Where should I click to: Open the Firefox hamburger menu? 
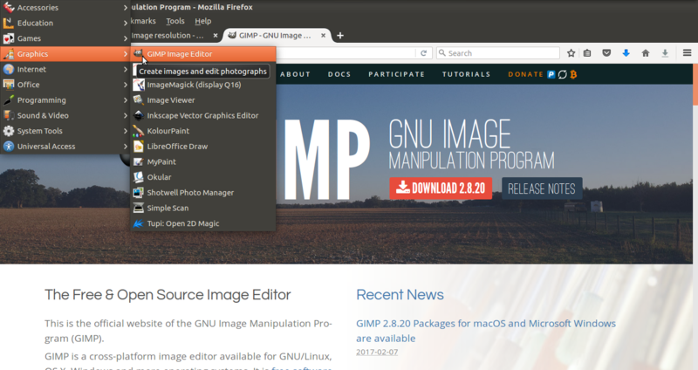(x=687, y=53)
